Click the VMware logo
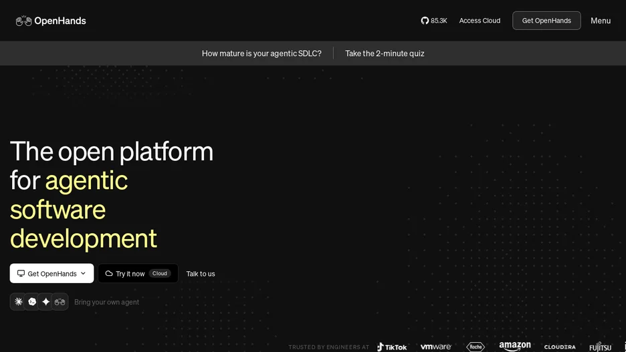This screenshot has height=352, width=626. pyautogui.click(x=435, y=347)
